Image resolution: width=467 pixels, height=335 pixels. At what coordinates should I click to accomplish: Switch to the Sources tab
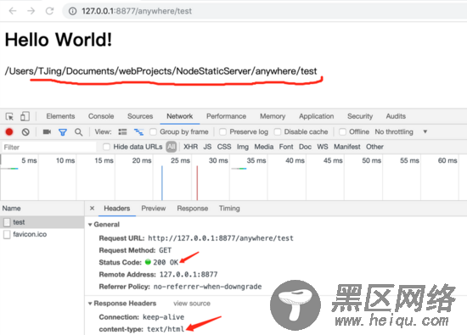pyautogui.click(x=140, y=116)
